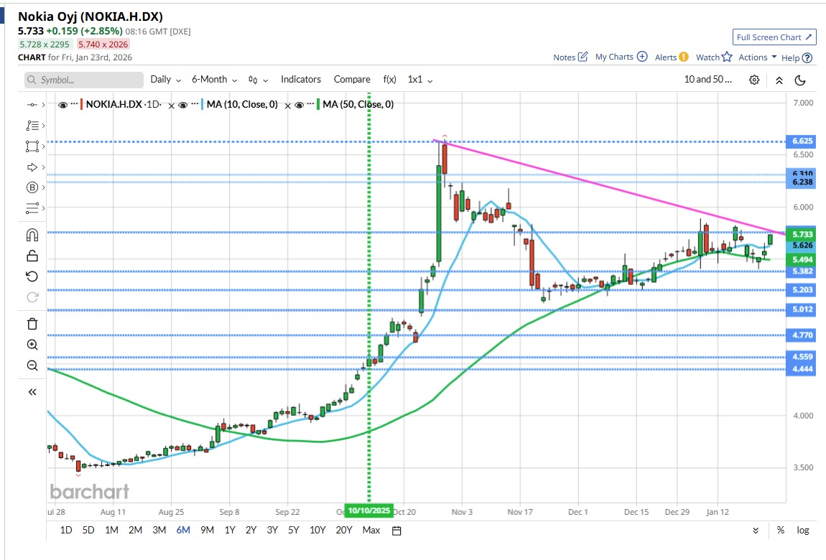The width and height of the screenshot is (826, 560).
Task: Open the calendar date range picker
Action: pyautogui.click(x=396, y=531)
